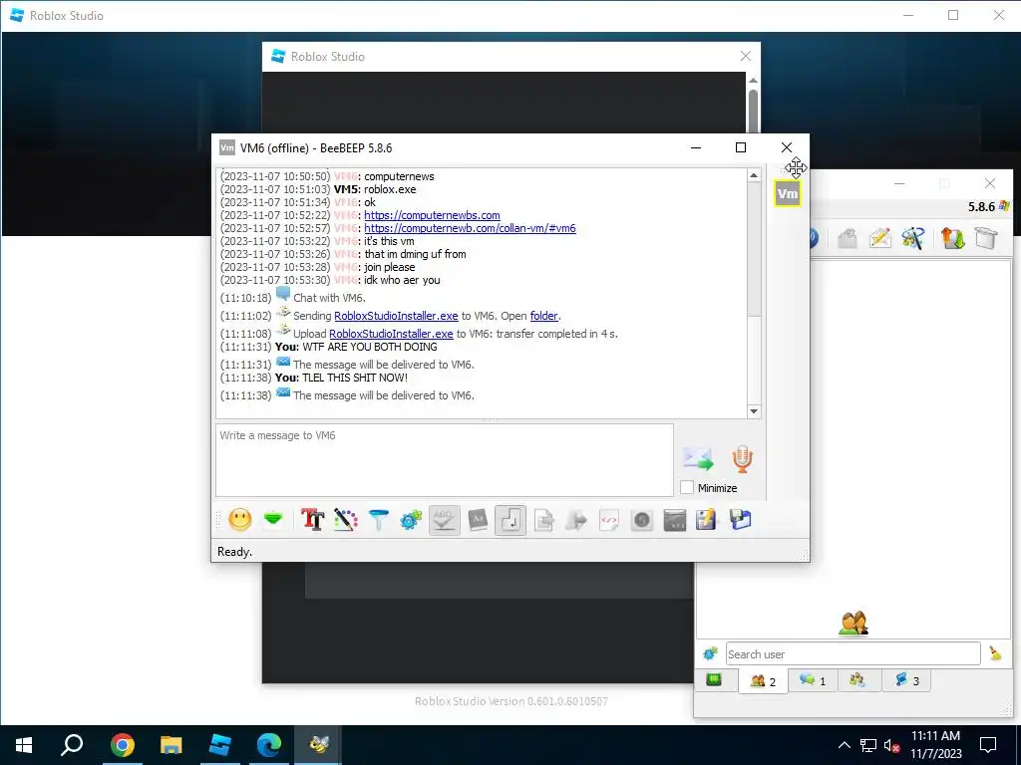Show hidden tray icons chevron
This screenshot has width=1021, height=765.
coord(844,745)
